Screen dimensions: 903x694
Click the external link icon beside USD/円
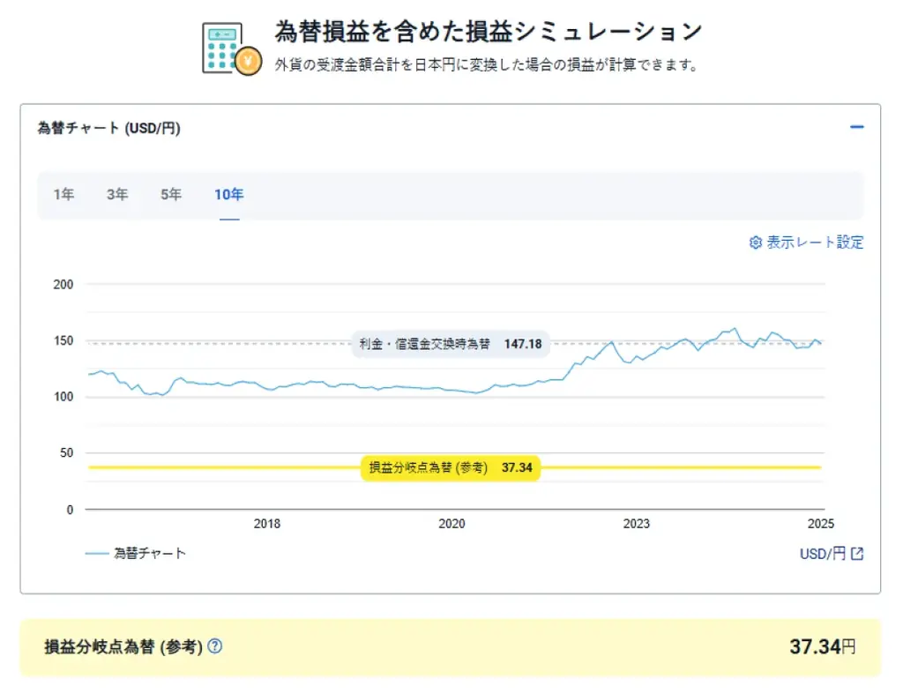pyautogui.click(x=857, y=554)
